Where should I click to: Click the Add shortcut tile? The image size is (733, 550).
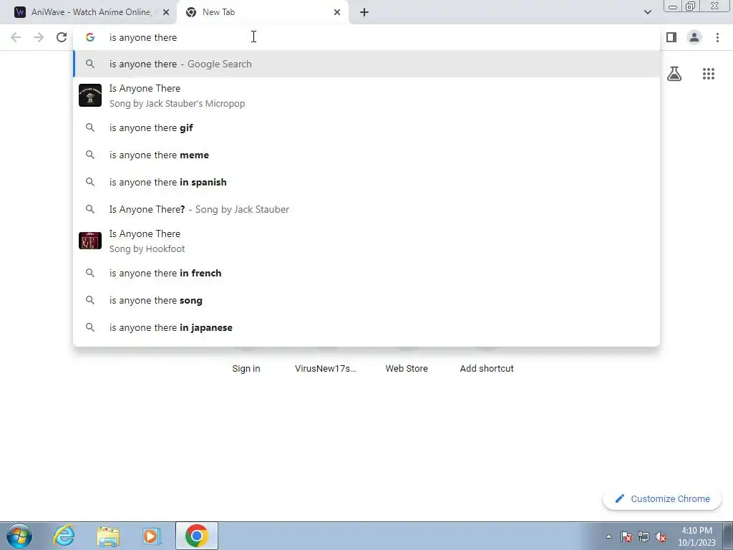point(487,369)
